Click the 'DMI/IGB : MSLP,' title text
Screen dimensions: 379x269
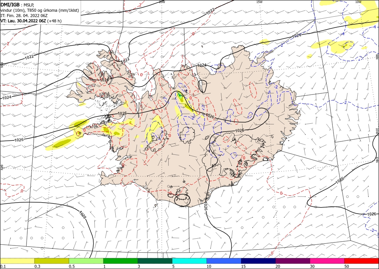point(17,5)
